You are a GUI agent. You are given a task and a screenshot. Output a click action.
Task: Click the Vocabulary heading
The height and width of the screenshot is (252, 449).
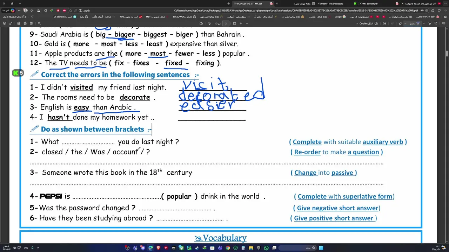221,238
